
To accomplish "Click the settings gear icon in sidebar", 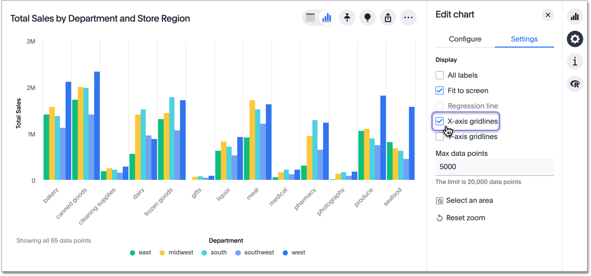I will (x=575, y=39).
